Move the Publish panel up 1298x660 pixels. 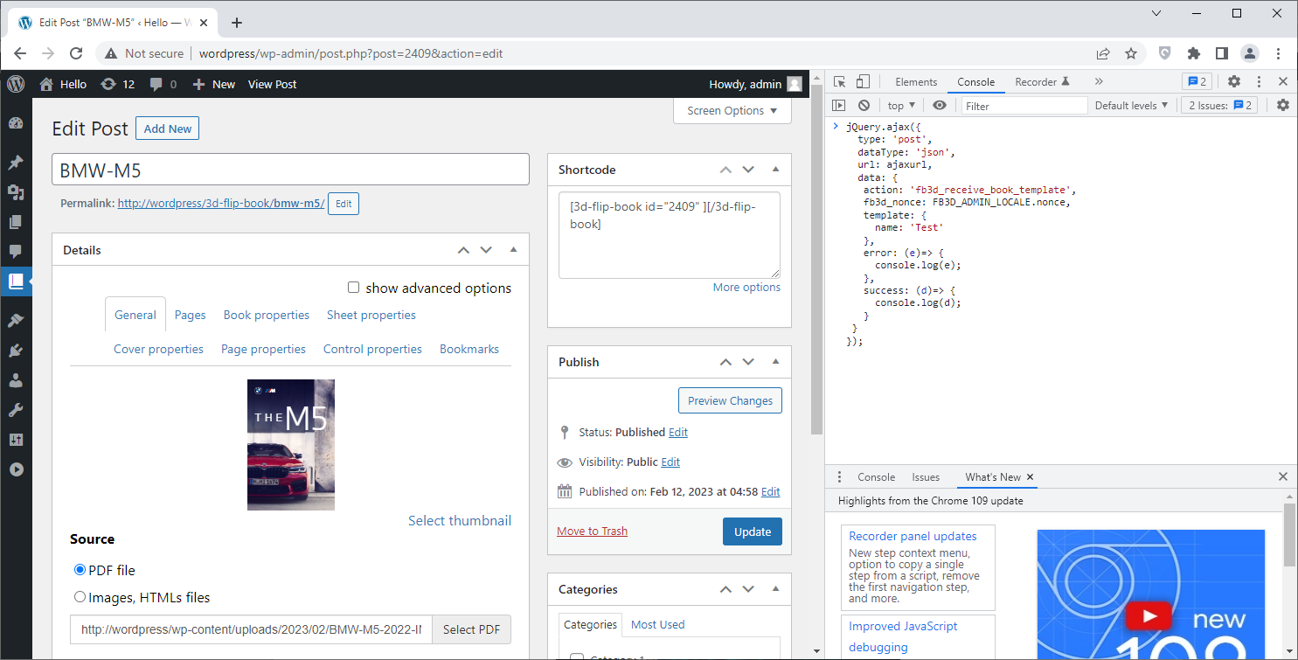(725, 362)
